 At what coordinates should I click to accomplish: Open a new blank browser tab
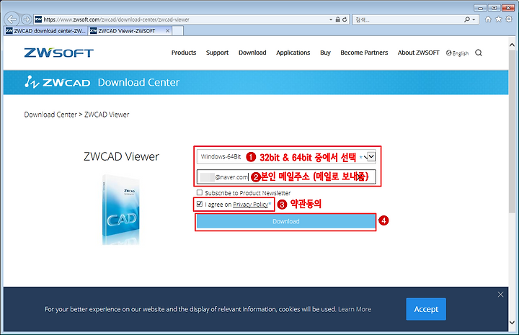(x=178, y=31)
